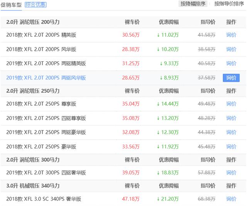Screen dimensions: 247x206
Task: Click the 45.48万 guide price
Action: tap(206, 147)
